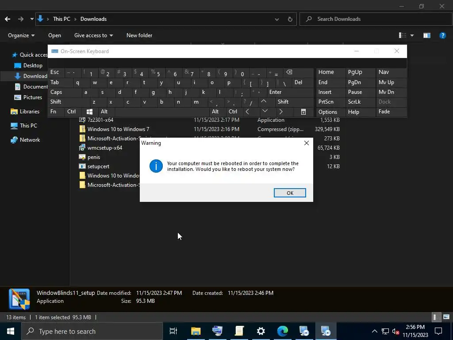Toggle Fn key on On-Screen Keyboard
The image size is (453, 340).
[x=56, y=112]
